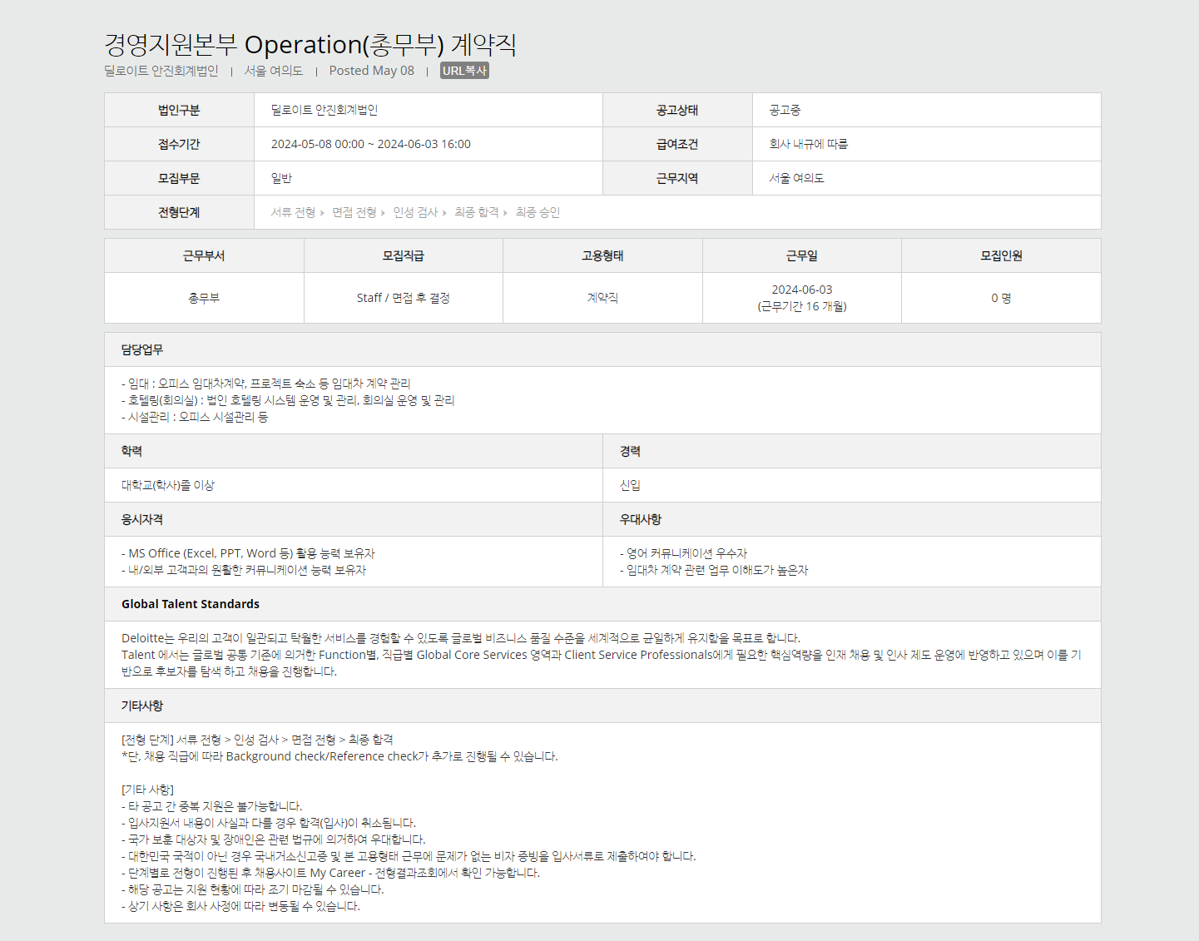The image size is (1199, 941).
Task: Click 회사 내규에 따름 salary value
Action: pos(809,144)
